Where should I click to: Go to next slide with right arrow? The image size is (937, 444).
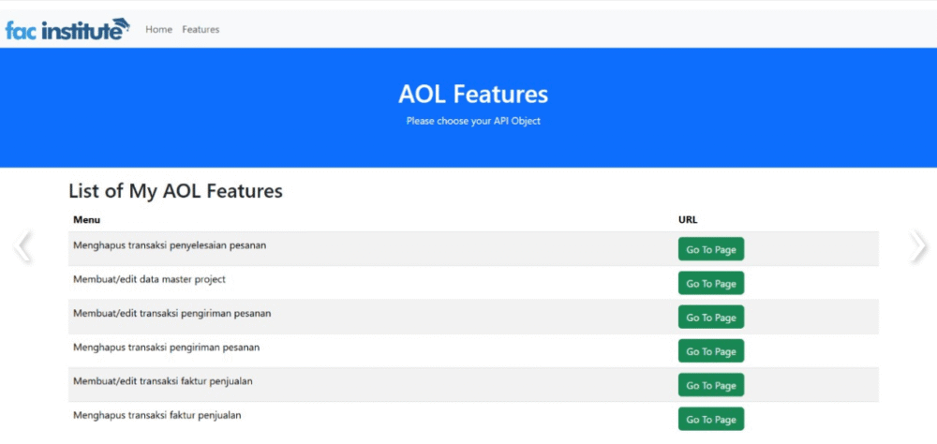[918, 246]
